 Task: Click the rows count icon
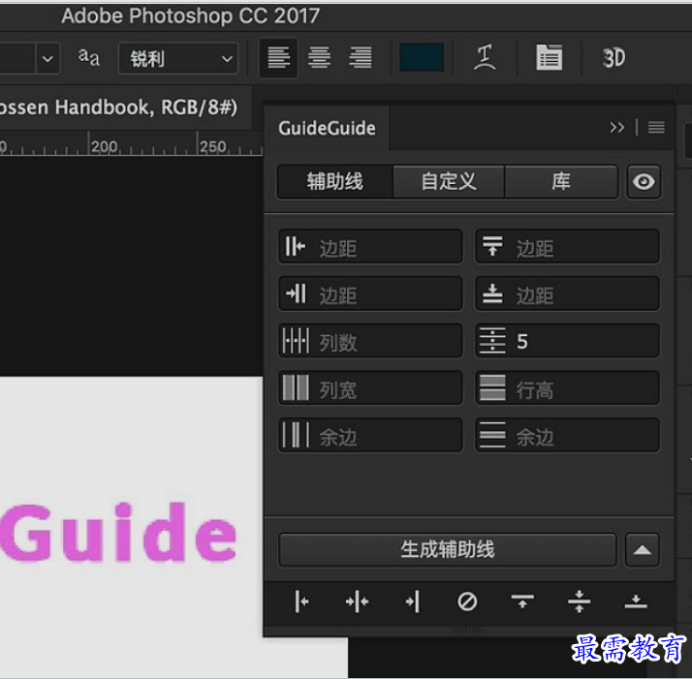click(x=492, y=341)
